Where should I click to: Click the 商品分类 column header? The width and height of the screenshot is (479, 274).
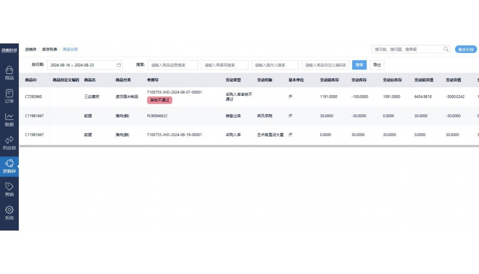click(x=123, y=80)
